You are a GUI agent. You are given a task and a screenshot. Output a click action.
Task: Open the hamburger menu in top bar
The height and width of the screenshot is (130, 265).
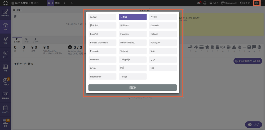[x=262, y=3]
